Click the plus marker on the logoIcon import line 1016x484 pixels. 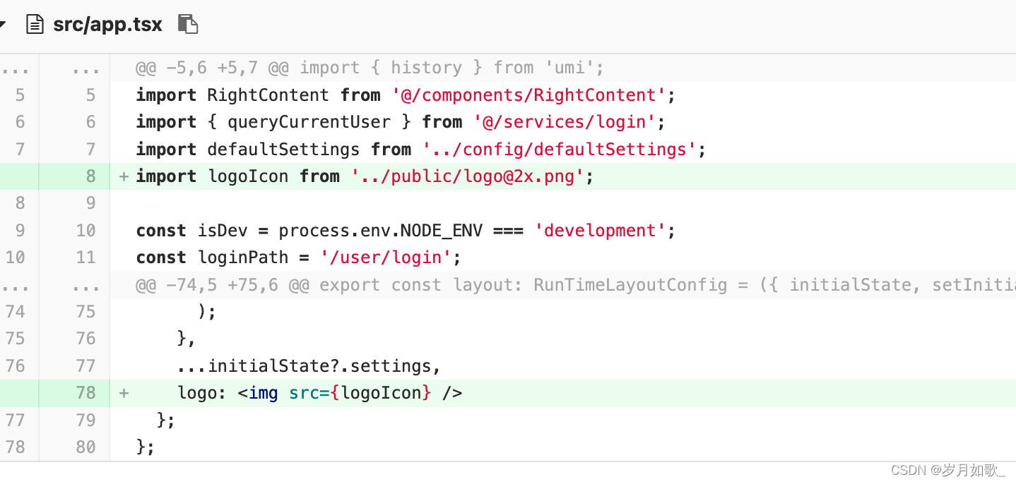pyautogui.click(x=124, y=176)
